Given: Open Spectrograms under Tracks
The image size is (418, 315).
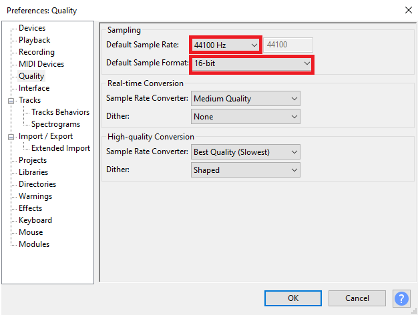Looking at the screenshot, I should tap(55, 124).
